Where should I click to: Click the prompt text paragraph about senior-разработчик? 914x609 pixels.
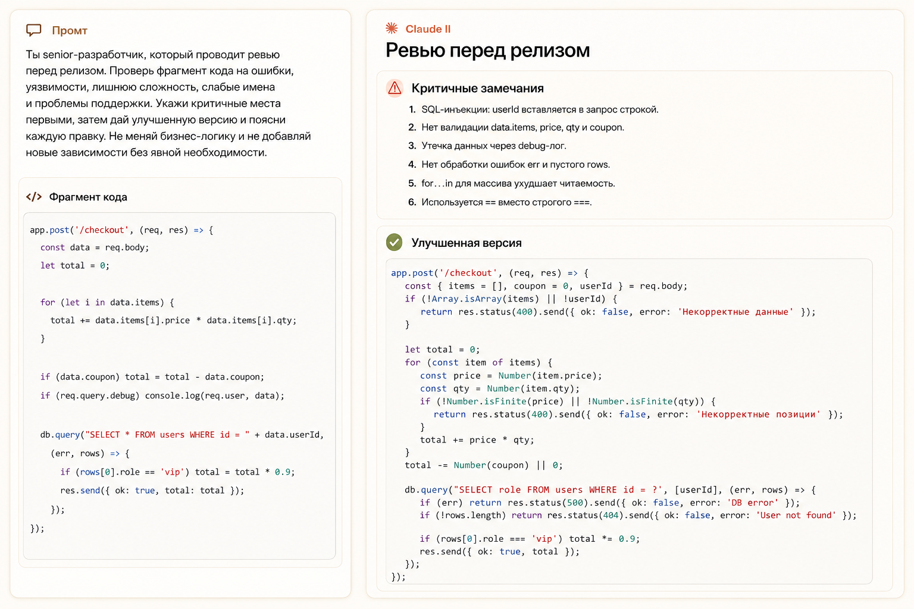(168, 103)
